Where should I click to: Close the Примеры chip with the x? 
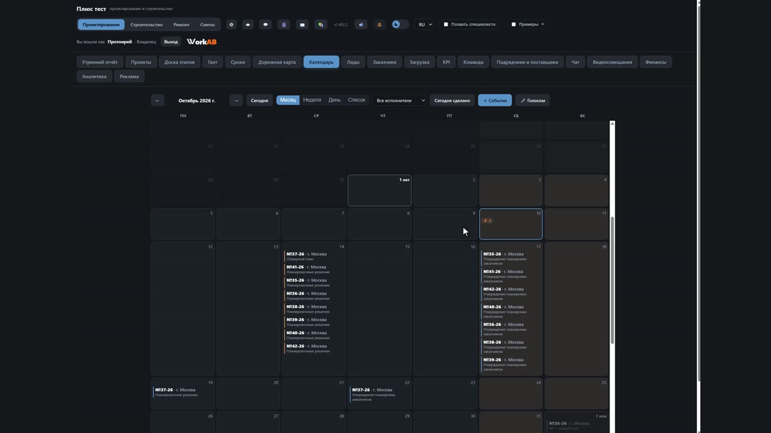542,25
